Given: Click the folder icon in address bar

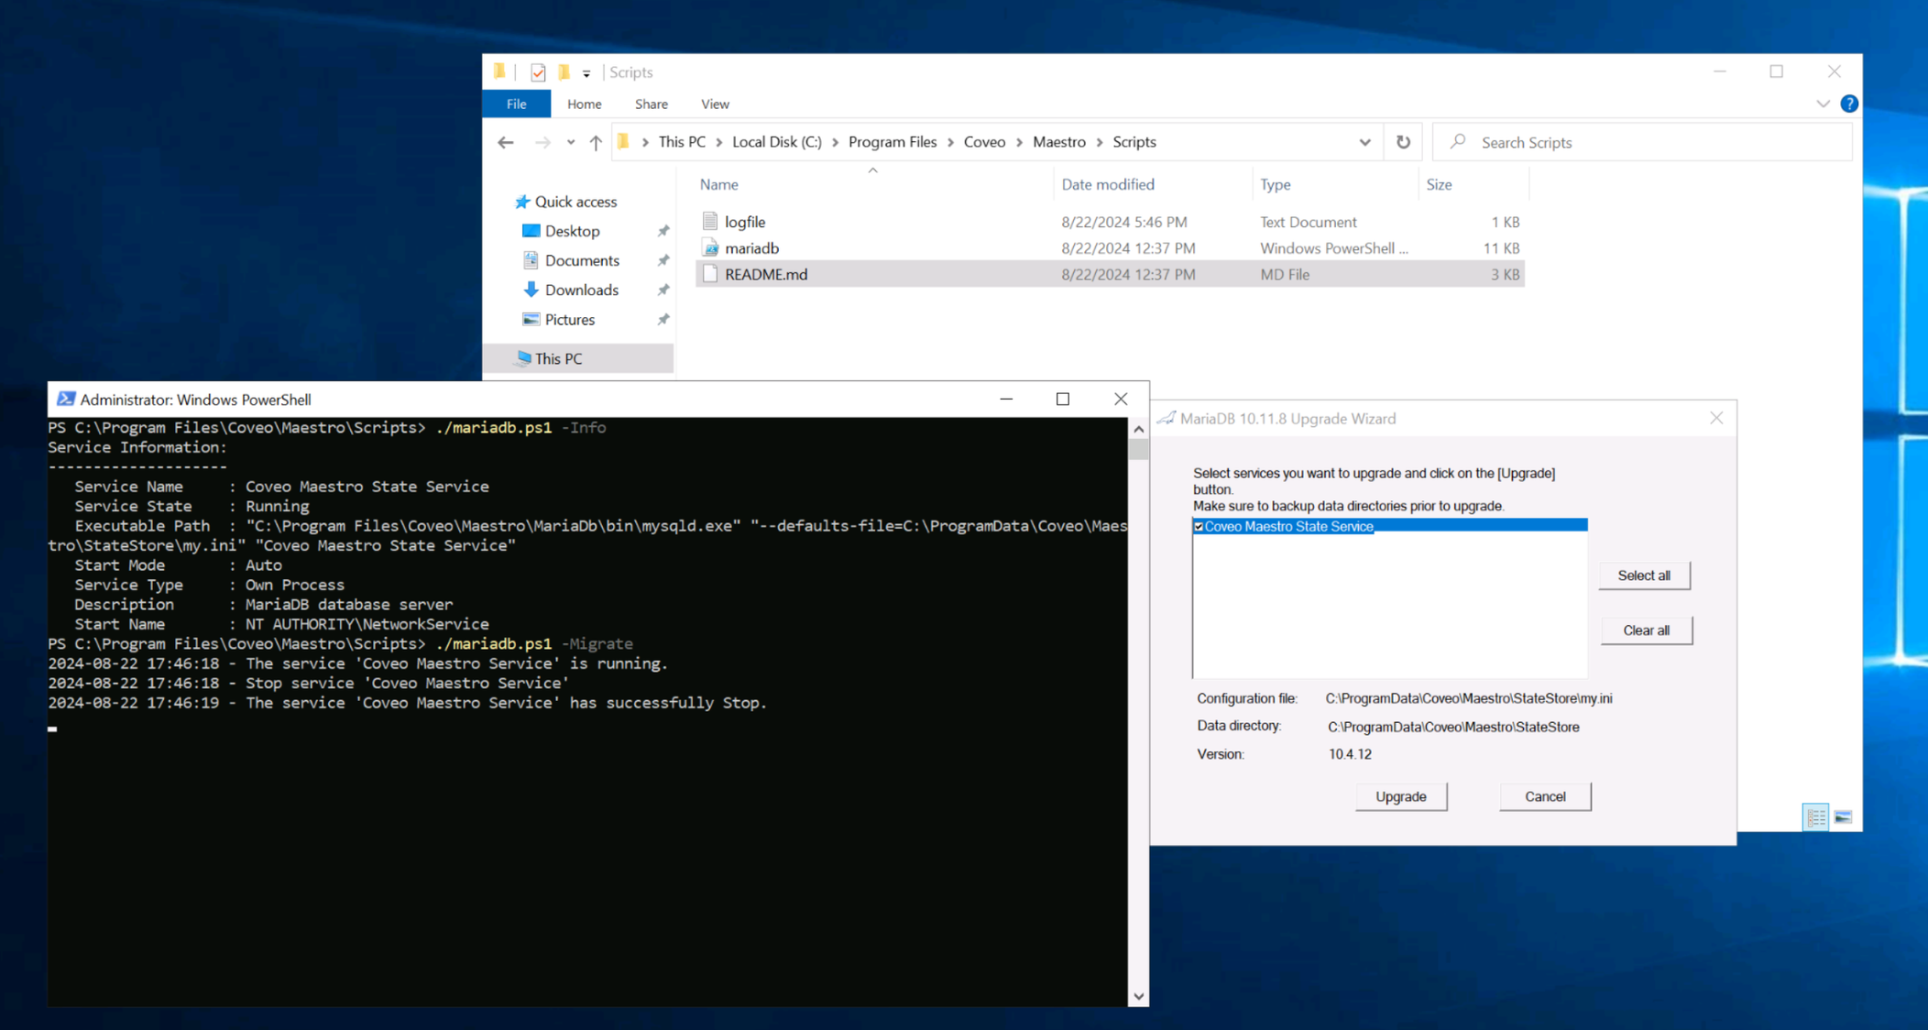Looking at the screenshot, I should pyautogui.click(x=624, y=142).
